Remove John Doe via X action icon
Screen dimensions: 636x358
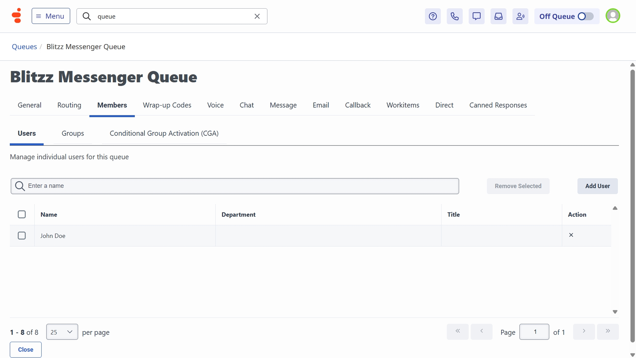pos(571,235)
